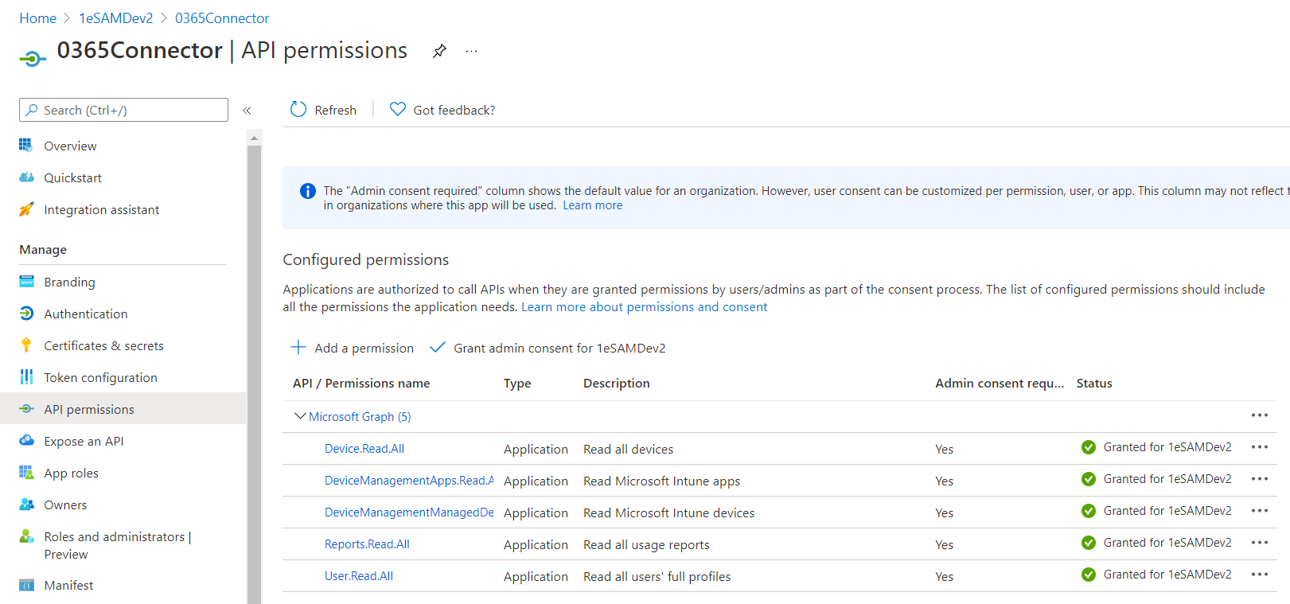The height and width of the screenshot is (604, 1290).
Task: Click the API / Permissions name column header
Action: [361, 384]
